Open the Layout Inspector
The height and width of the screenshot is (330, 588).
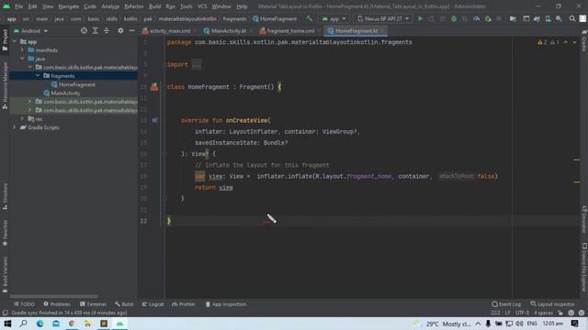click(x=553, y=304)
